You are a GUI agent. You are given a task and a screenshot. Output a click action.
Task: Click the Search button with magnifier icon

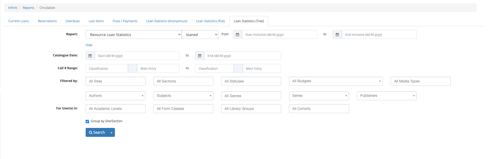(x=97, y=132)
